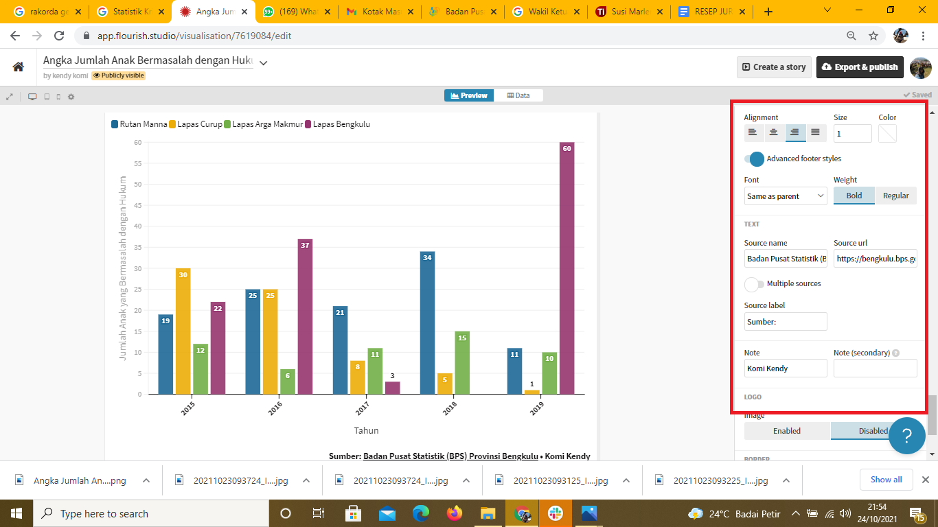This screenshot has width=938, height=527.
Task: Open the footer Color swatch picker
Action: (887, 133)
